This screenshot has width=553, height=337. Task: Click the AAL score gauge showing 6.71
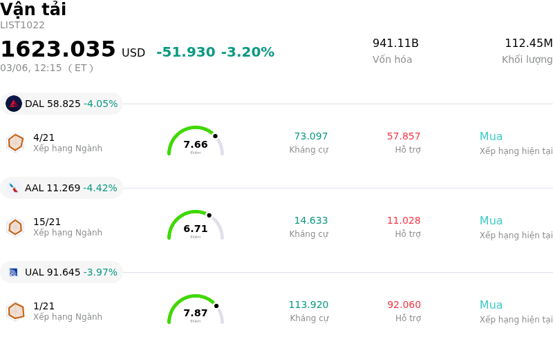[x=196, y=227]
